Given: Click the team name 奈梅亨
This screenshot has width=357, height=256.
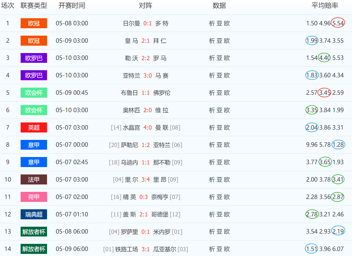Looking at the screenshot, I should click(x=160, y=197).
